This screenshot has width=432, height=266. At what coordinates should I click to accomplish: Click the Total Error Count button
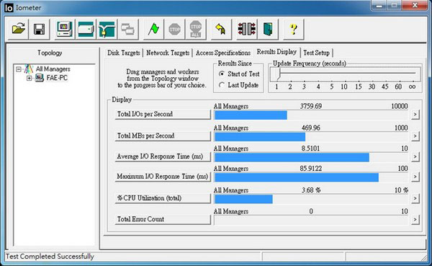tap(163, 219)
